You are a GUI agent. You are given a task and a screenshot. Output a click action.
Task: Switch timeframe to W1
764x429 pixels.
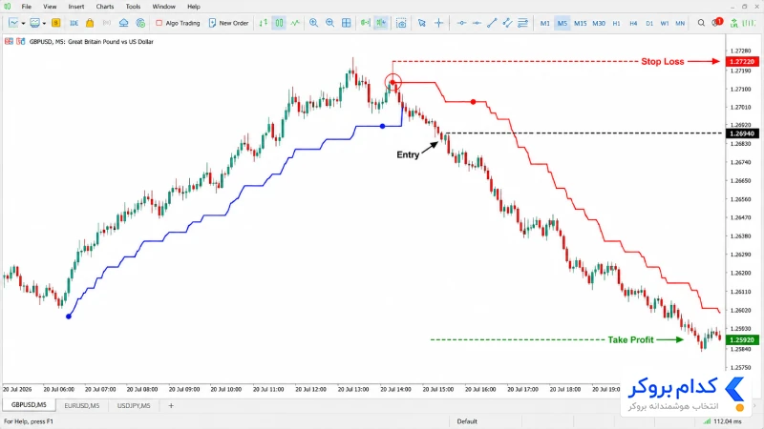664,23
